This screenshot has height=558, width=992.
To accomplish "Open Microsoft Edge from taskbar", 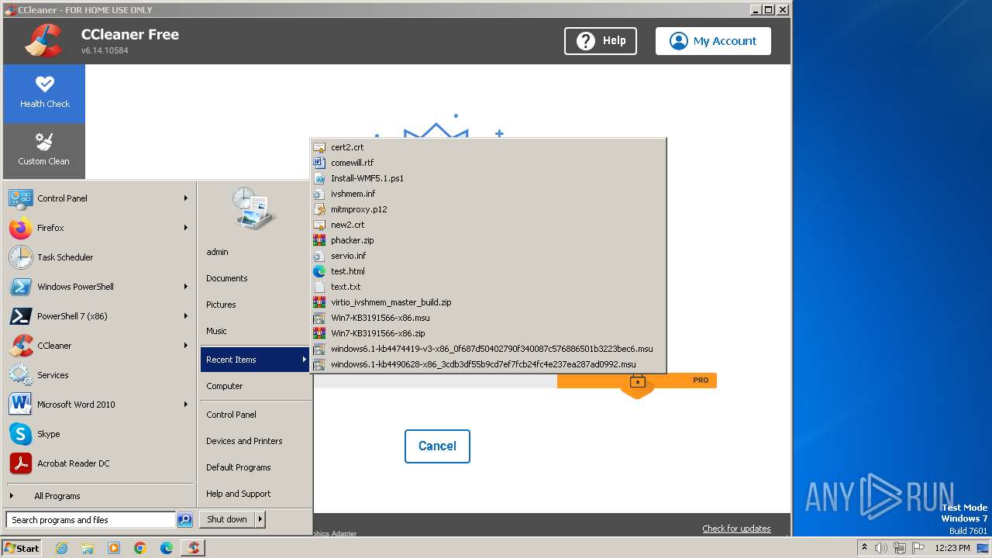I will click(167, 548).
